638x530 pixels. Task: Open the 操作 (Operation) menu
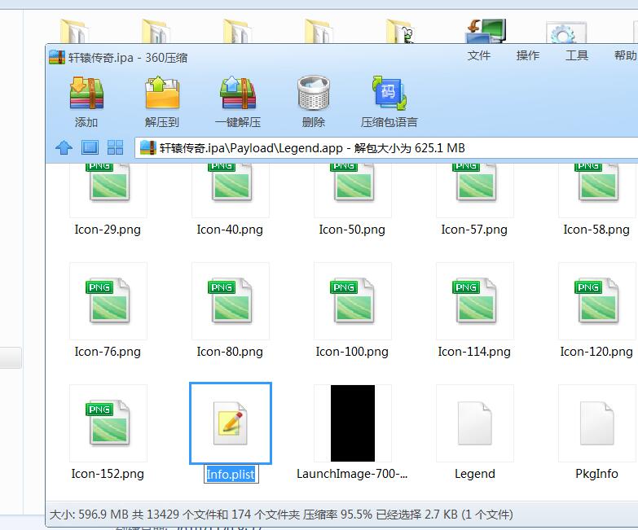coord(527,55)
